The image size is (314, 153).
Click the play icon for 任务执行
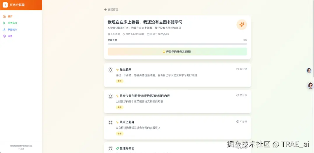pyautogui.click(x=4, y=23)
